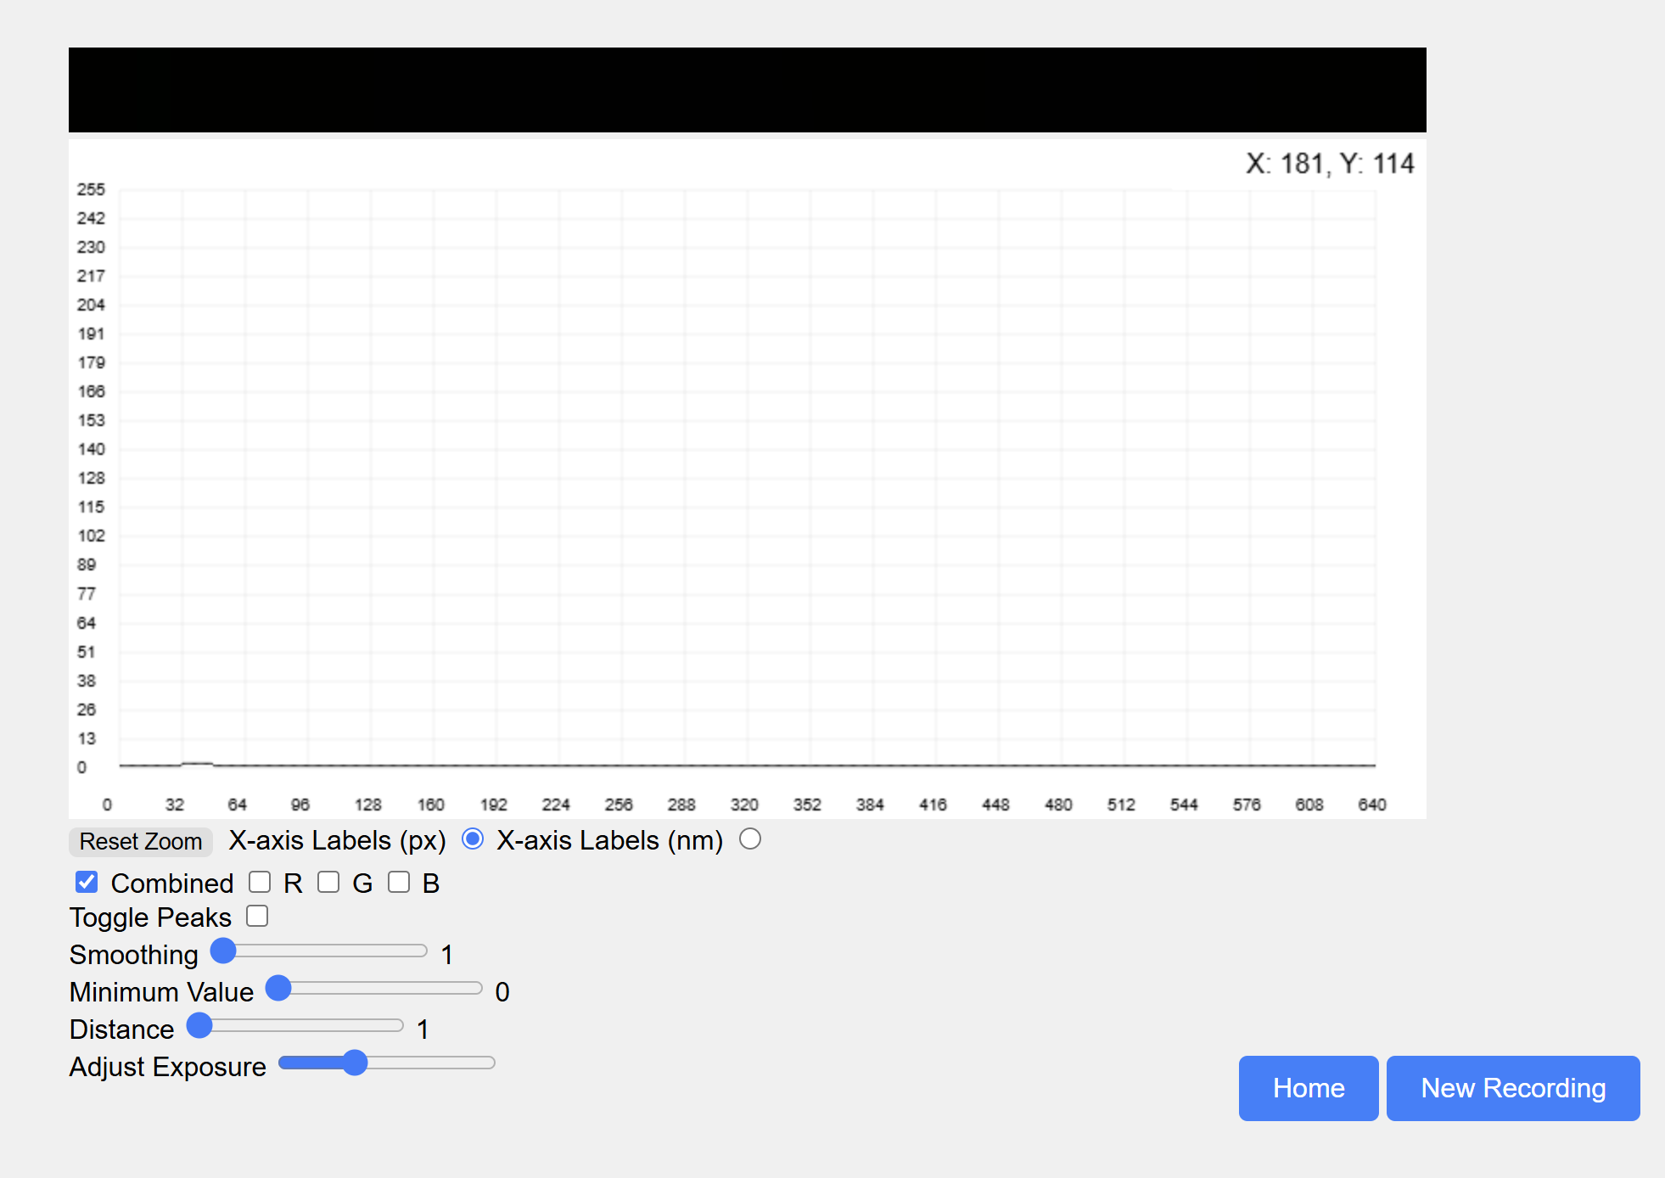Go to Home
Screen dimensions: 1665x1178
(x=1309, y=1088)
